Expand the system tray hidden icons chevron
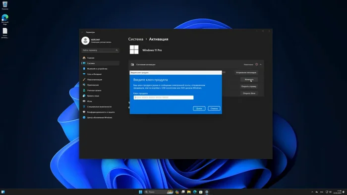347x195 pixels. [312, 192]
